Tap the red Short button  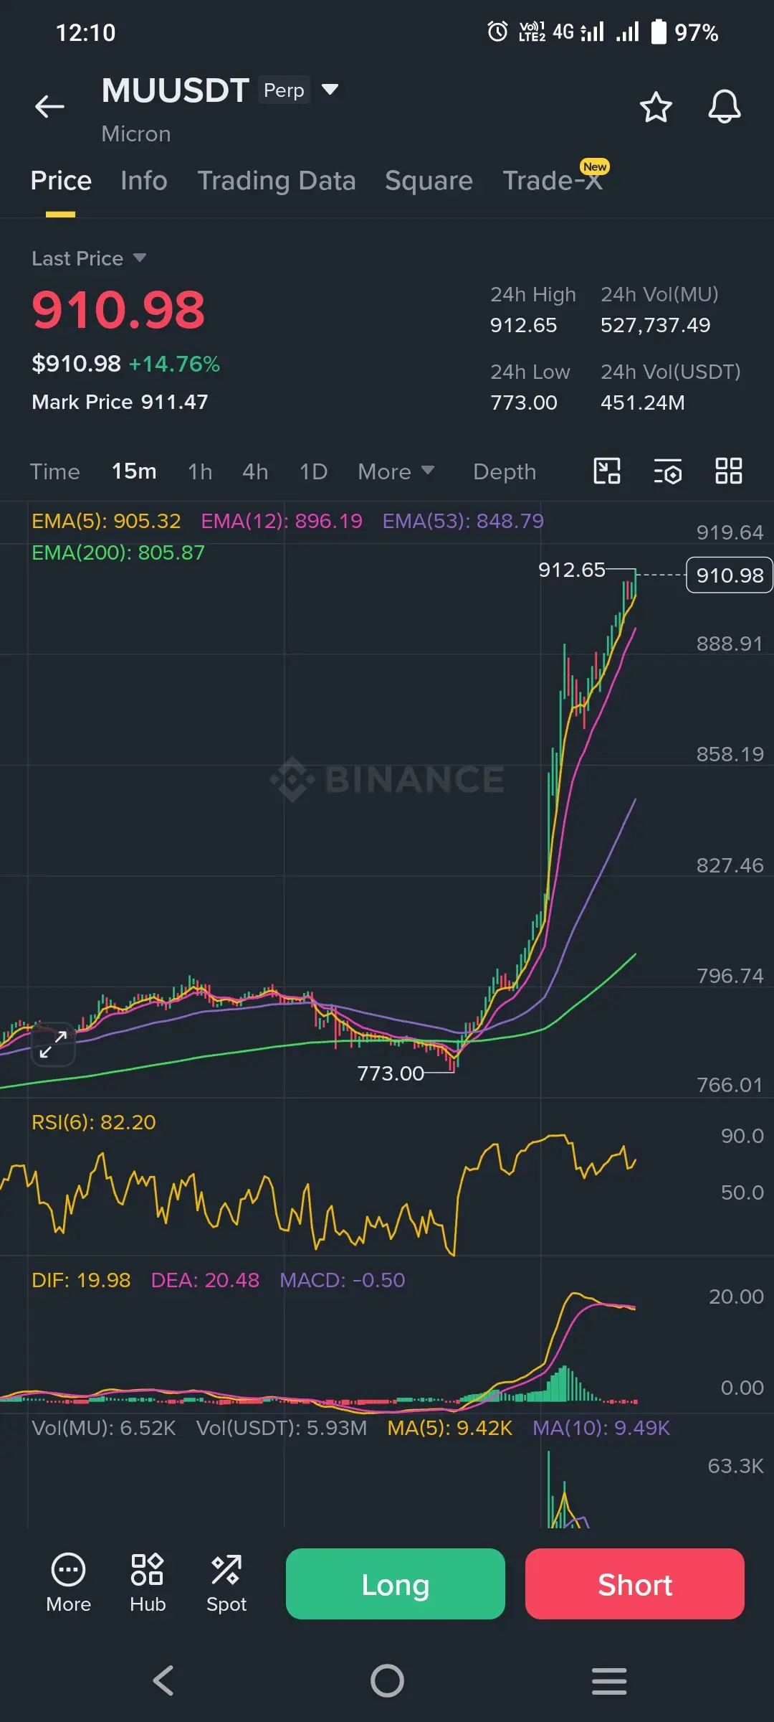pyautogui.click(x=635, y=1584)
